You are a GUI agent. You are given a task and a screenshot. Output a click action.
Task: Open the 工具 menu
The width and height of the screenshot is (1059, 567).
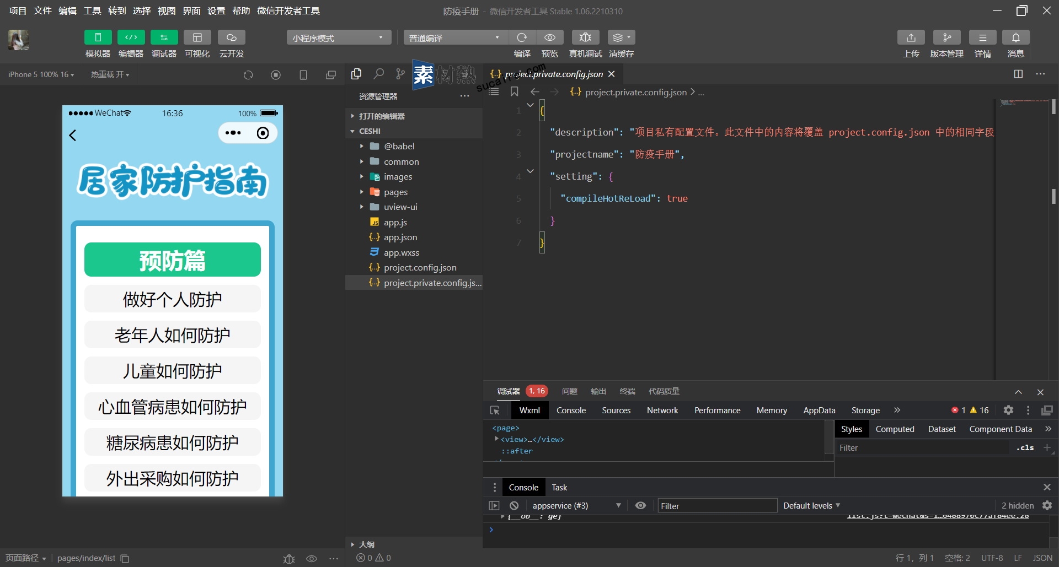click(92, 10)
